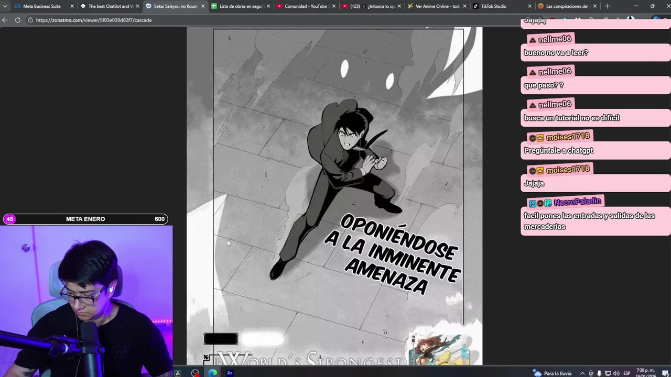Switch to Las conspiraciones del tab

[x=568, y=6]
